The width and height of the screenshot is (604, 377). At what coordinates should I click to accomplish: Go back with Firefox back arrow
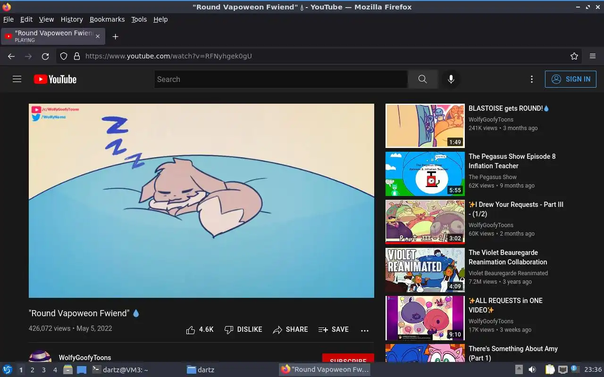(11, 56)
